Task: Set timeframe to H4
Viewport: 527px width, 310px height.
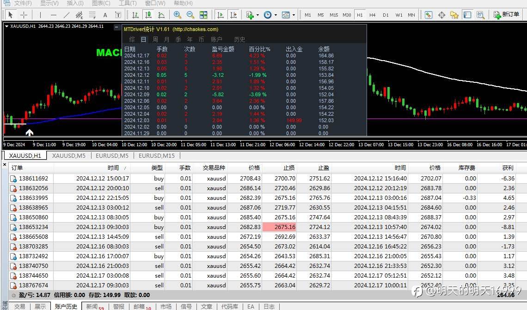Action: coord(373,15)
